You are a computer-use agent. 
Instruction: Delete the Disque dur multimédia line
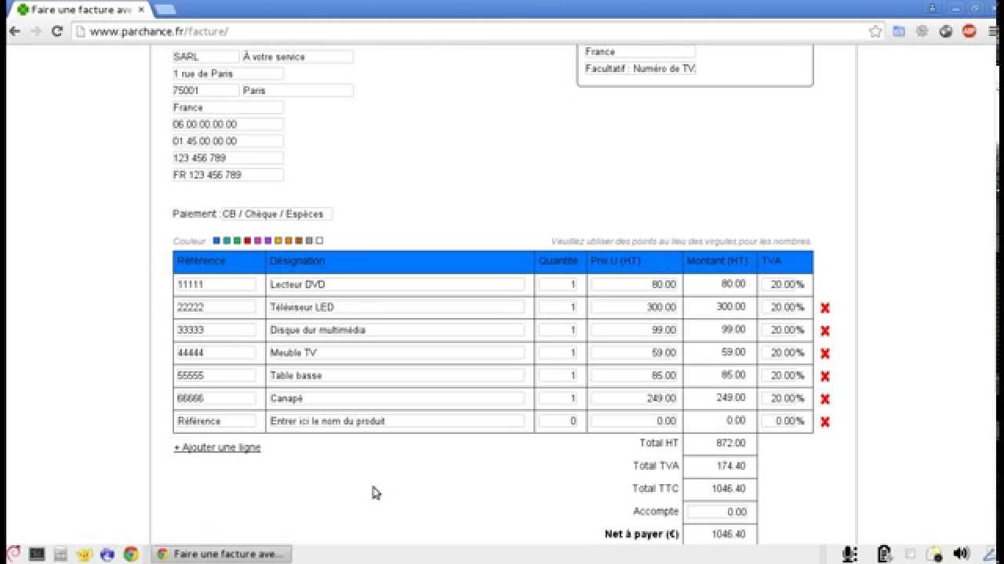pos(824,331)
